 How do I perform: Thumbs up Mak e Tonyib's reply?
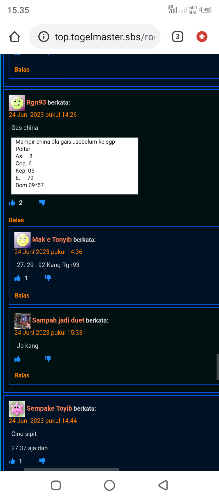[17, 278]
